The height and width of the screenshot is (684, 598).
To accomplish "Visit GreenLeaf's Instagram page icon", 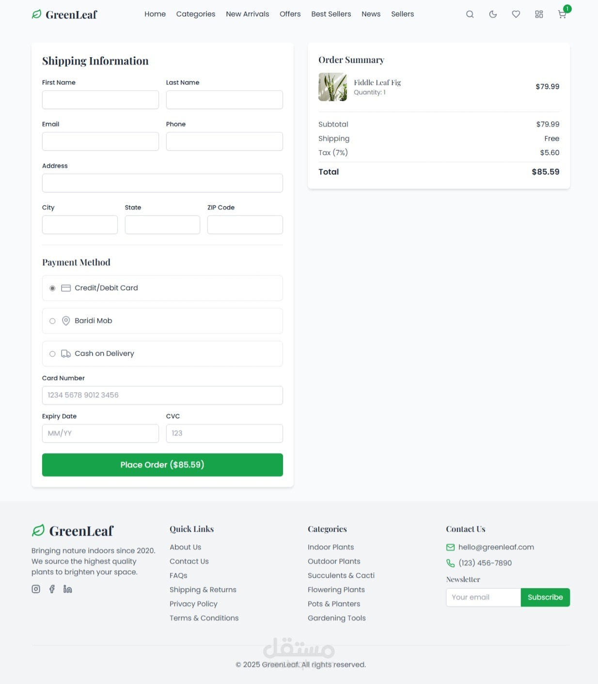I will coord(36,589).
